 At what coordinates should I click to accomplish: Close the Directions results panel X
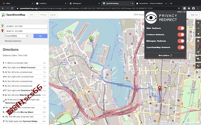(45, 49)
